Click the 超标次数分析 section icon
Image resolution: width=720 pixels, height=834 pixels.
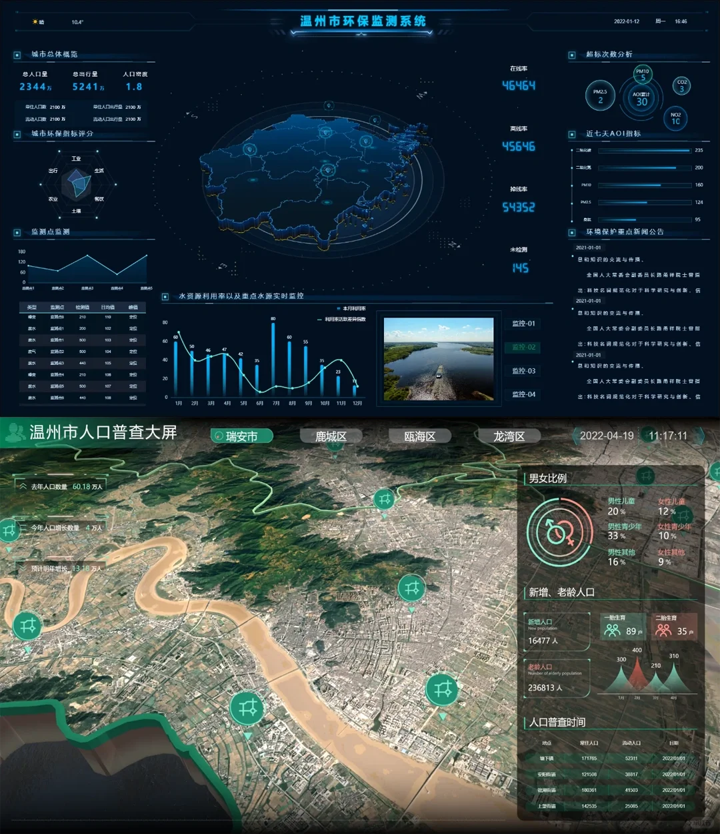572,55
